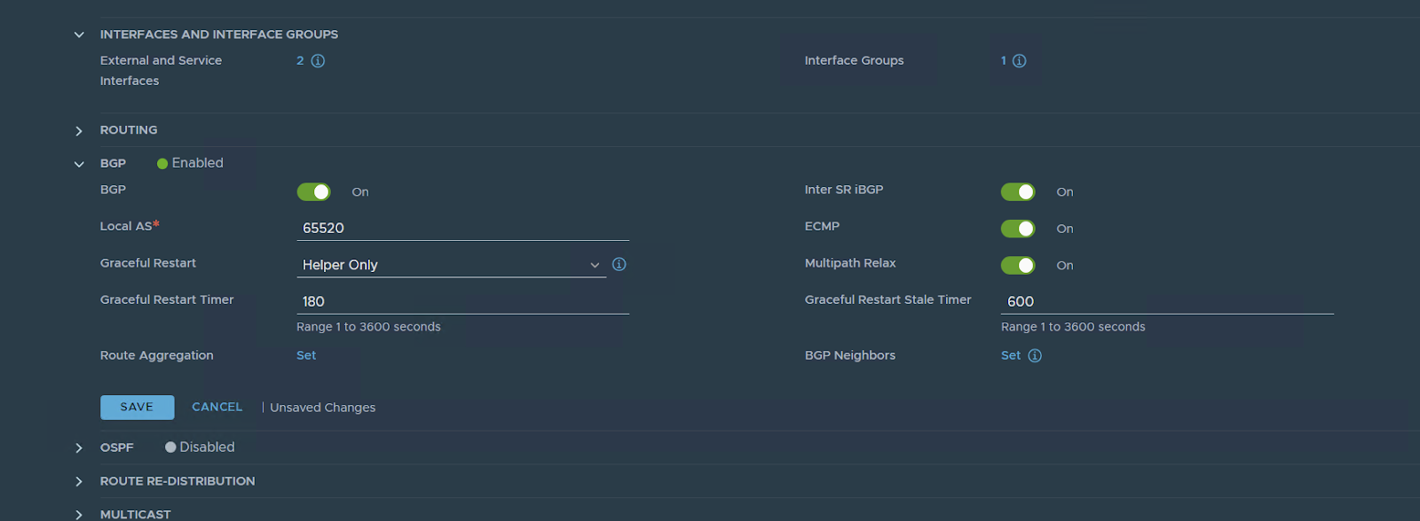Turn off the BGP toggle switch

pyautogui.click(x=313, y=192)
